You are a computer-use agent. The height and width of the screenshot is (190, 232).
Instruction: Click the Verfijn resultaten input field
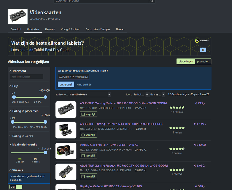coord(26,76)
